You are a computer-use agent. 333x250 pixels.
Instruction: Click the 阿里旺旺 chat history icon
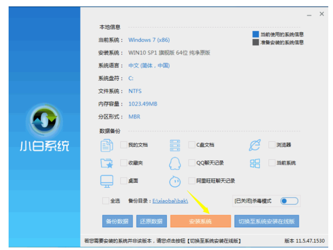[175, 181]
